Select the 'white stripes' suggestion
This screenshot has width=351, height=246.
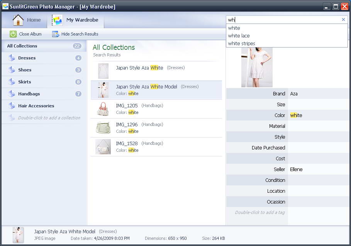point(287,43)
